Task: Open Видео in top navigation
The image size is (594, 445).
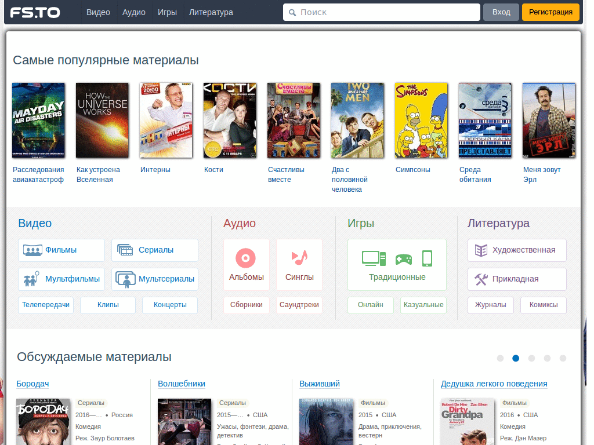Action: pyautogui.click(x=98, y=12)
